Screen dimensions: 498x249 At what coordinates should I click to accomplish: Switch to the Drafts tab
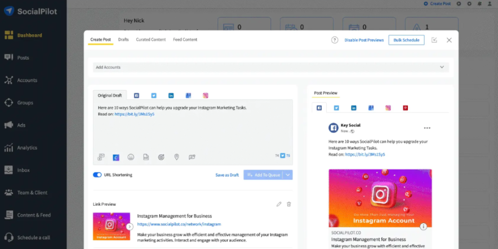tap(123, 39)
